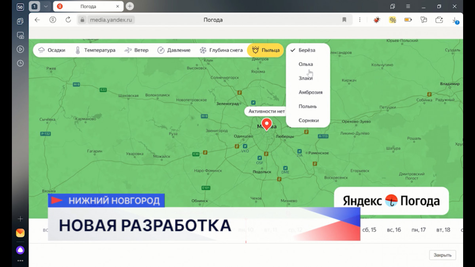Bookmark this page in the address bar
The height and width of the screenshot is (267, 475).
[x=344, y=20]
